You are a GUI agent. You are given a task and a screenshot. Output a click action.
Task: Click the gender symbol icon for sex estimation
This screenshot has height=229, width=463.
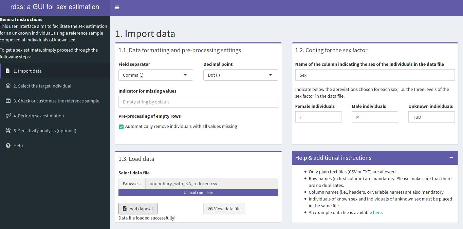click(8, 116)
